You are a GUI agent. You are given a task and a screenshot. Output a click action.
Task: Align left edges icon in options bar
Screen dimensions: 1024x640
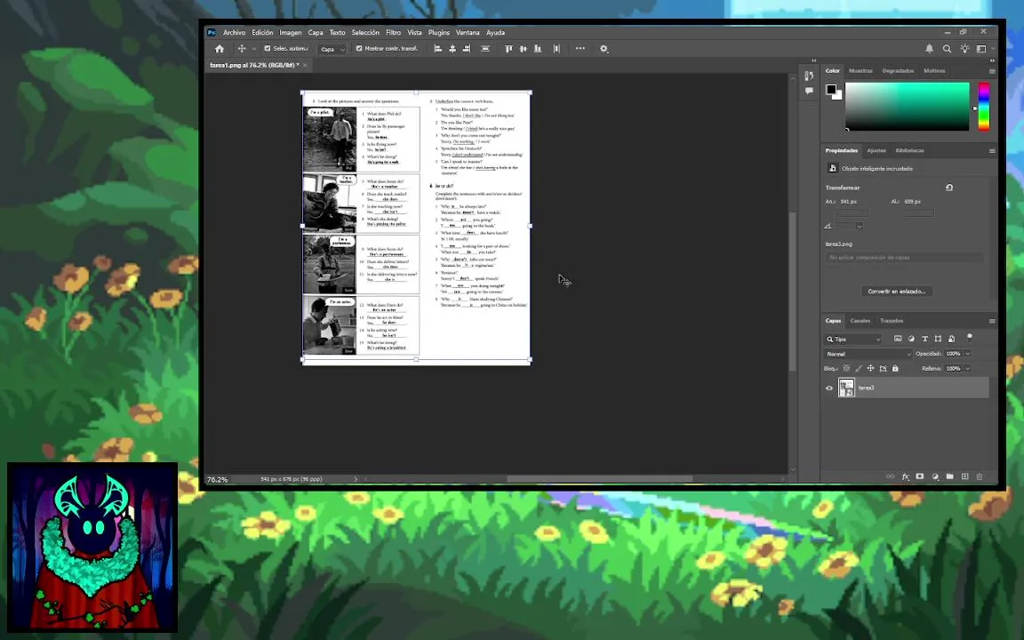tap(438, 49)
